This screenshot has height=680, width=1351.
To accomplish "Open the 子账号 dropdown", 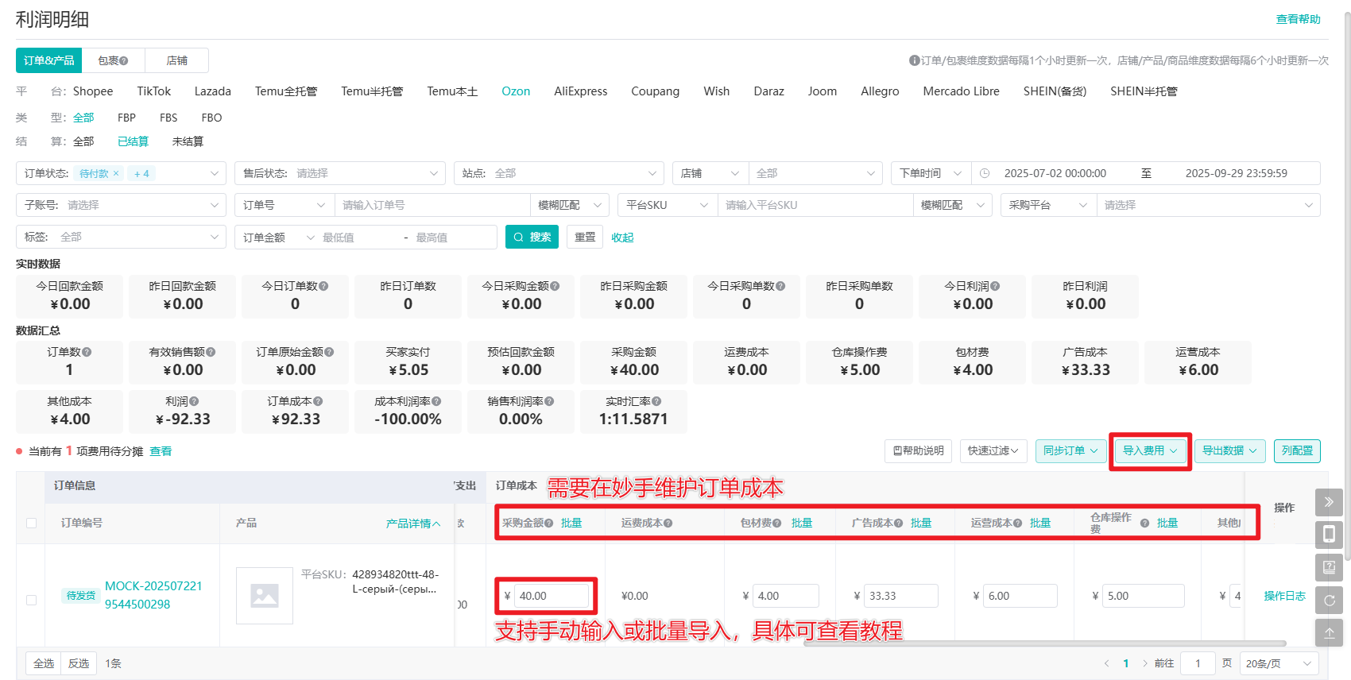I will point(122,205).
